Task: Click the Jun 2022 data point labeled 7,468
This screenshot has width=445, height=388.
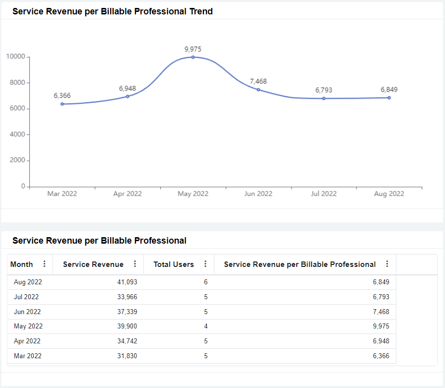Action: [x=258, y=89]
